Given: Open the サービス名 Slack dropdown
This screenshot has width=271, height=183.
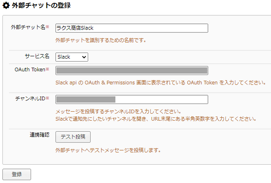Looking at the screenshot, I should [x=72, y=57].
